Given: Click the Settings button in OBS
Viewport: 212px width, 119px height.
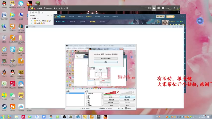Looking at the screenshot, I should (111, 97).
